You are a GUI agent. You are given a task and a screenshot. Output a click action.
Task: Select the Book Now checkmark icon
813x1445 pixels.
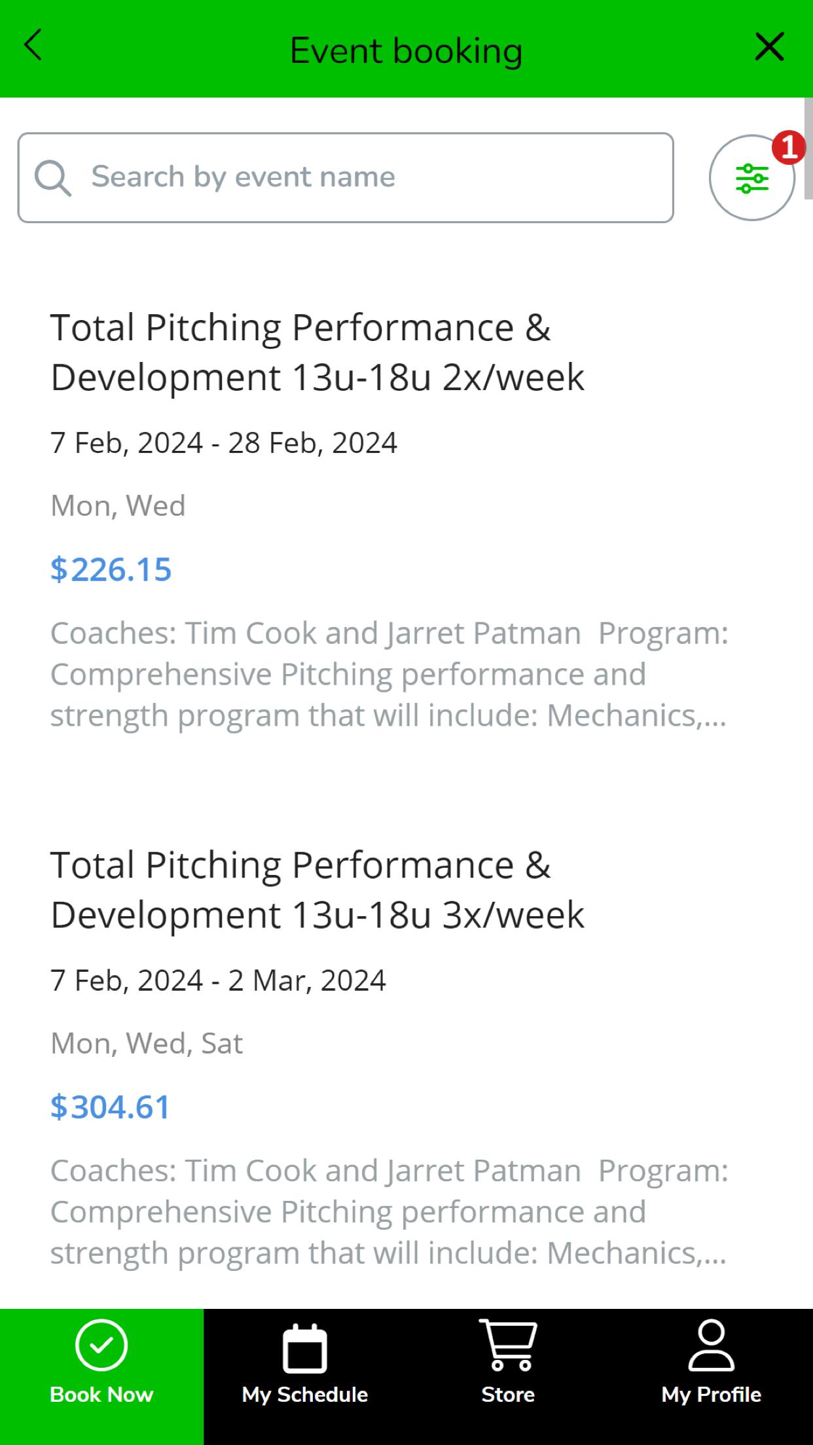[x=101, y=1345]
